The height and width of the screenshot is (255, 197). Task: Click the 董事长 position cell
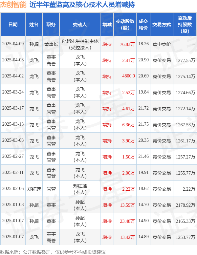pos(51,44)
